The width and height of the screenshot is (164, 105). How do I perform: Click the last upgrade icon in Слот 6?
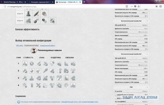click(x=52, y=21)
